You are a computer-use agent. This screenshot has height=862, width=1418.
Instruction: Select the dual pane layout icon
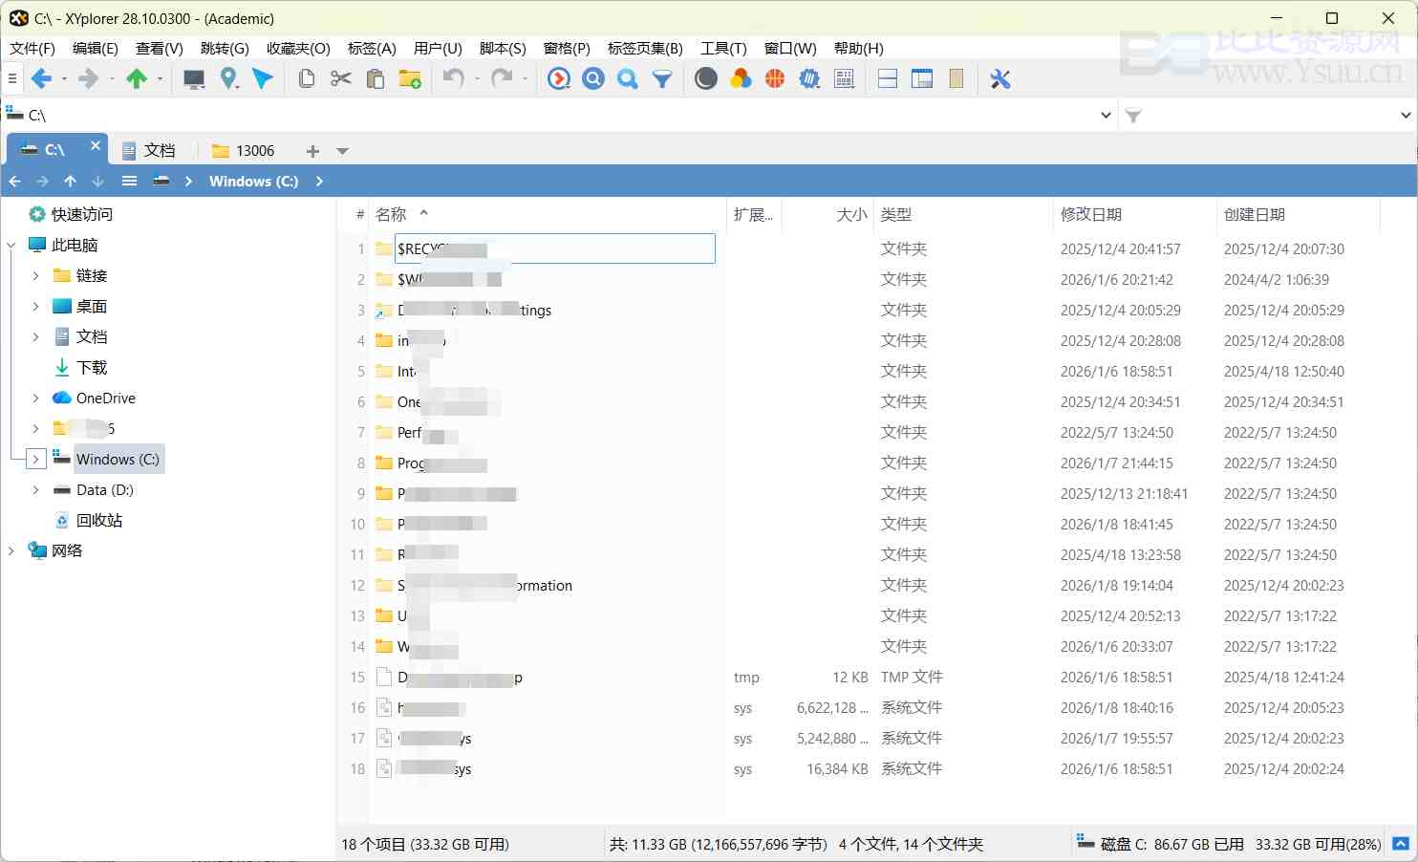[x=887, y=78]
